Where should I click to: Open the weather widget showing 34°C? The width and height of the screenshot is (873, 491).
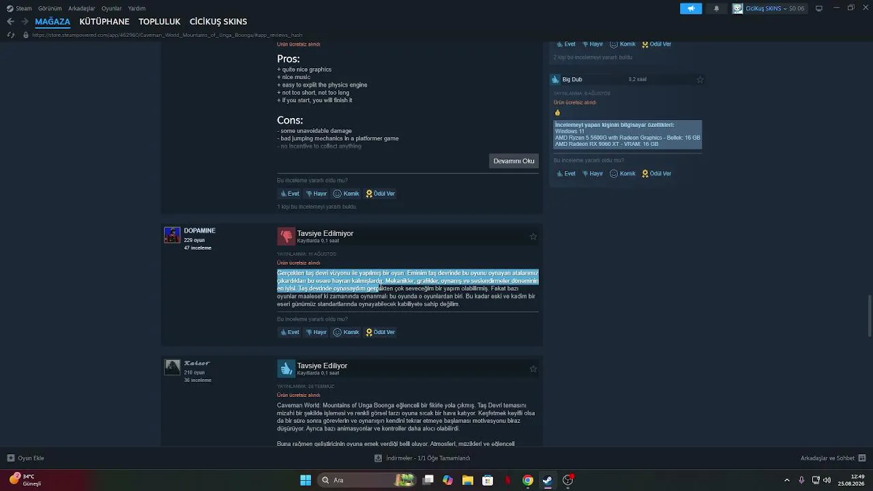click(26, 480)
